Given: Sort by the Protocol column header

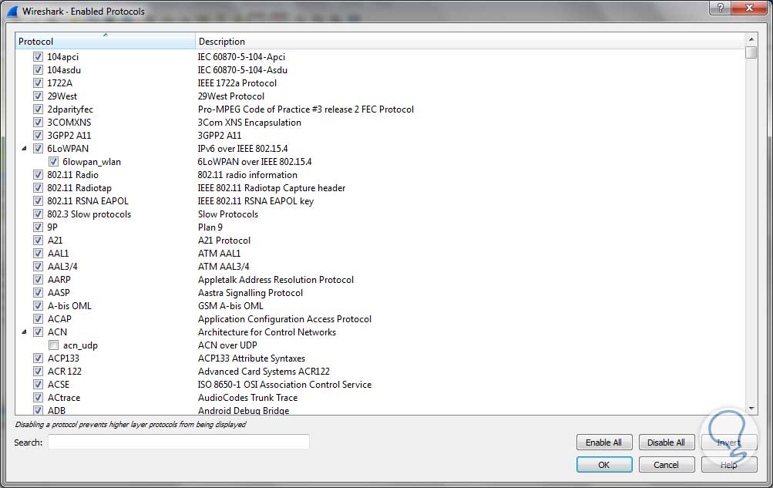Looking at the screenshot, I should (x=105, y=41).
